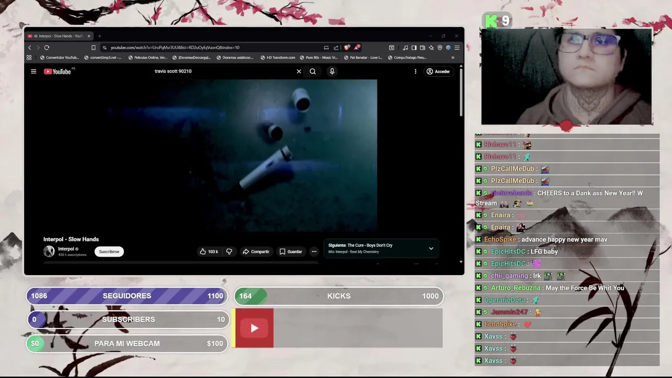
Task: Save video with Guardar button
Action: click(291, 251)
